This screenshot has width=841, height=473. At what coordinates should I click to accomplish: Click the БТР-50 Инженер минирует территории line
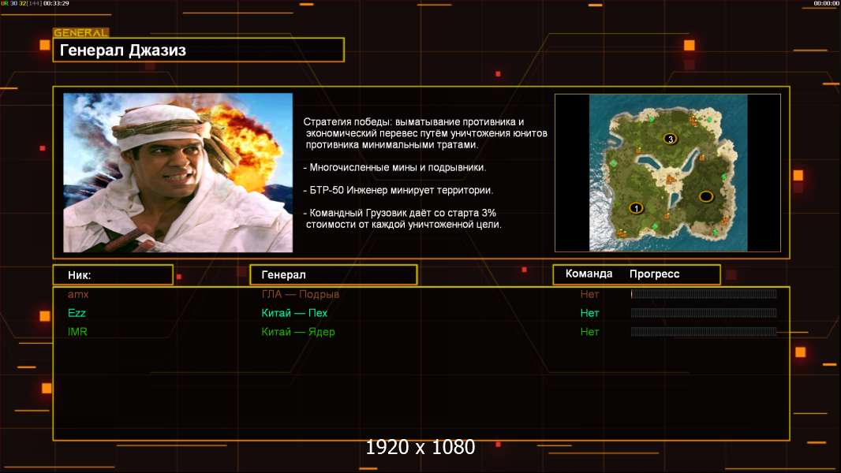pos(398,190)
